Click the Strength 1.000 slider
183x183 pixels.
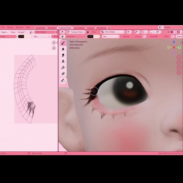pos(159,37)
